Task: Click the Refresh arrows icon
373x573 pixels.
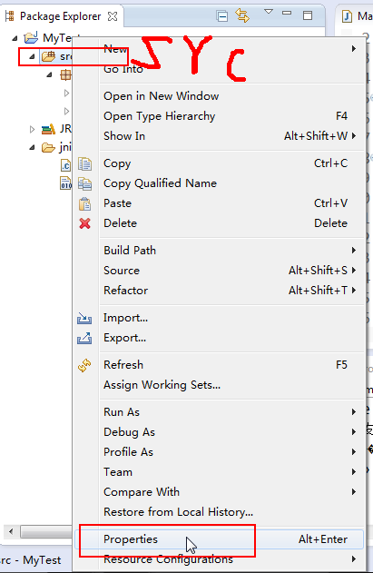Action: pyautogui.click(x=84, y=365)
